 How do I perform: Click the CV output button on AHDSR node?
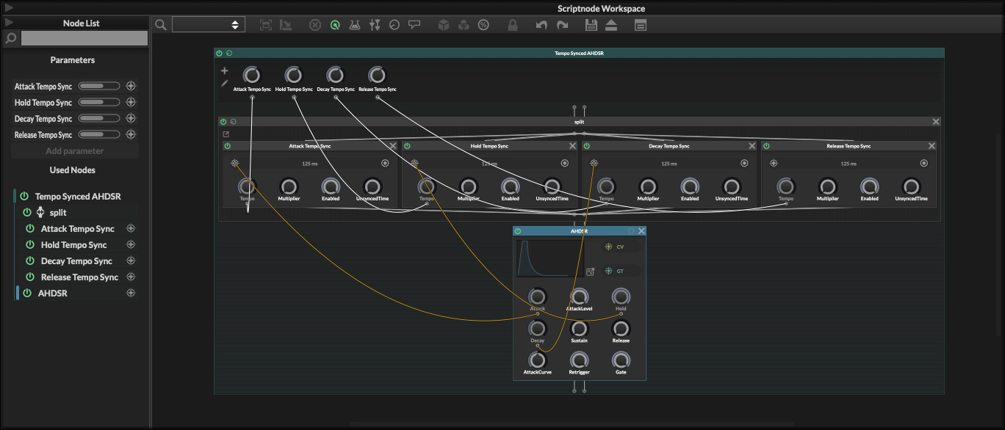[621, 247]
